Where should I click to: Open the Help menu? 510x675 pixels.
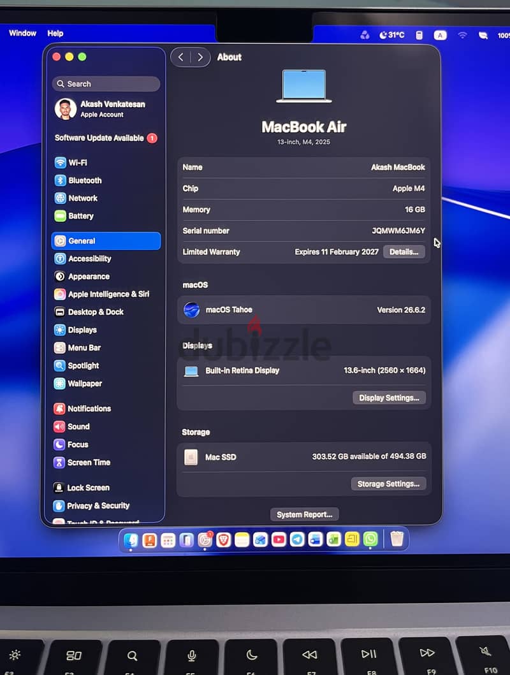[x=55, y=33]
